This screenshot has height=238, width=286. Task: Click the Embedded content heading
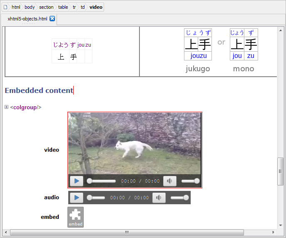[39, 90]
